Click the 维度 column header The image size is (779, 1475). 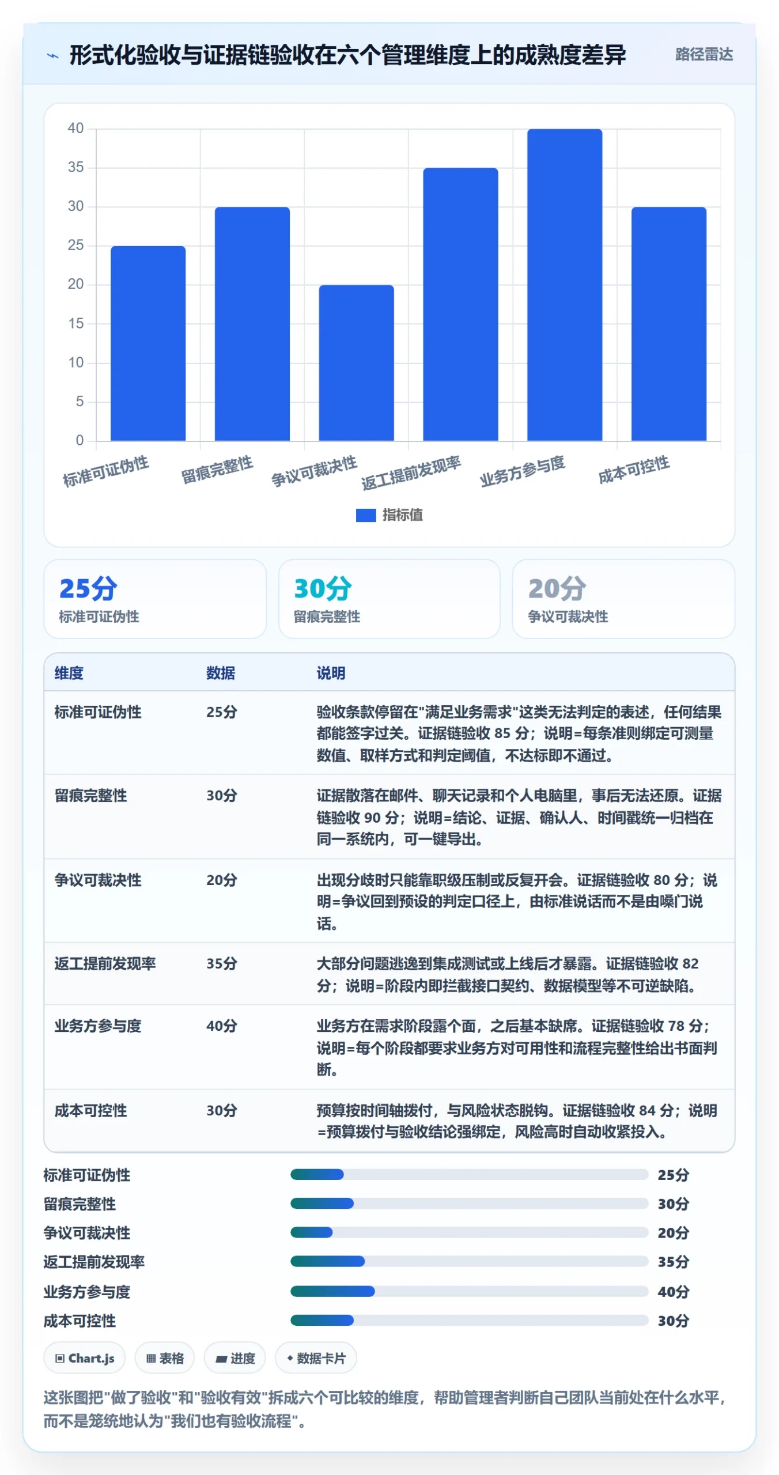tap(69, 673)
